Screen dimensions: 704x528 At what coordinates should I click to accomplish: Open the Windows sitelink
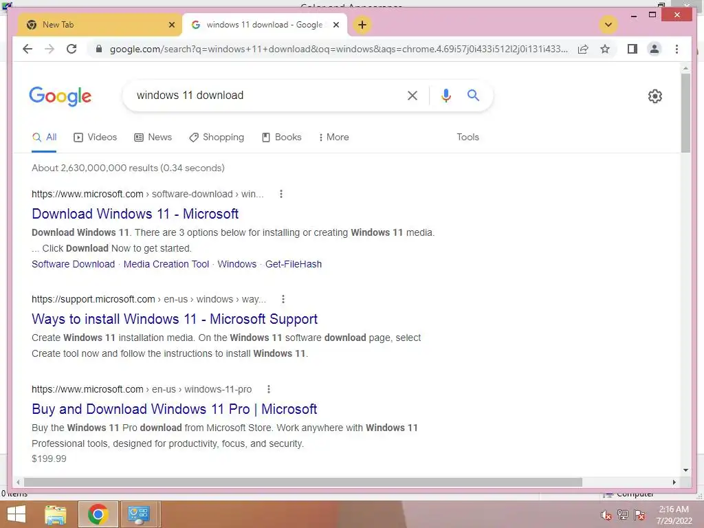(x=237, y=264)
